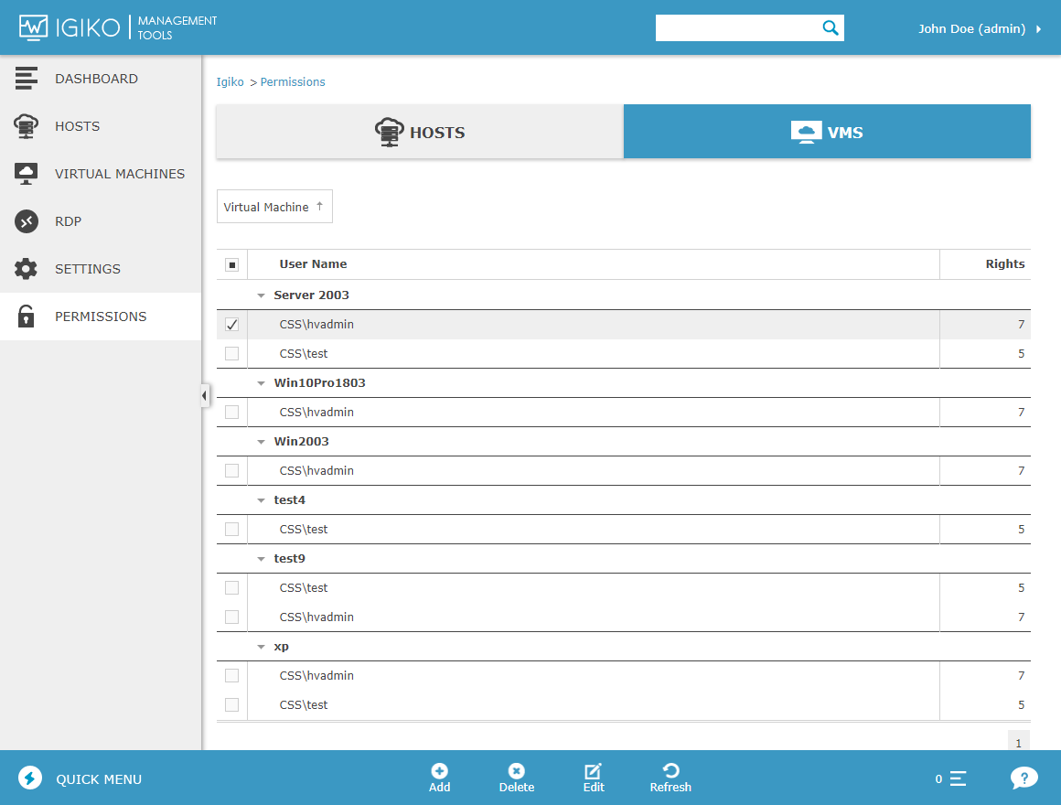
Task: Collapse the sidebar using the splitter handle
Action: (x=204, y=395)
